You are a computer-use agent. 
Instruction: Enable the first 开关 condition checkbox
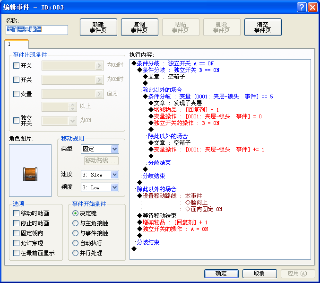[17, 66]
